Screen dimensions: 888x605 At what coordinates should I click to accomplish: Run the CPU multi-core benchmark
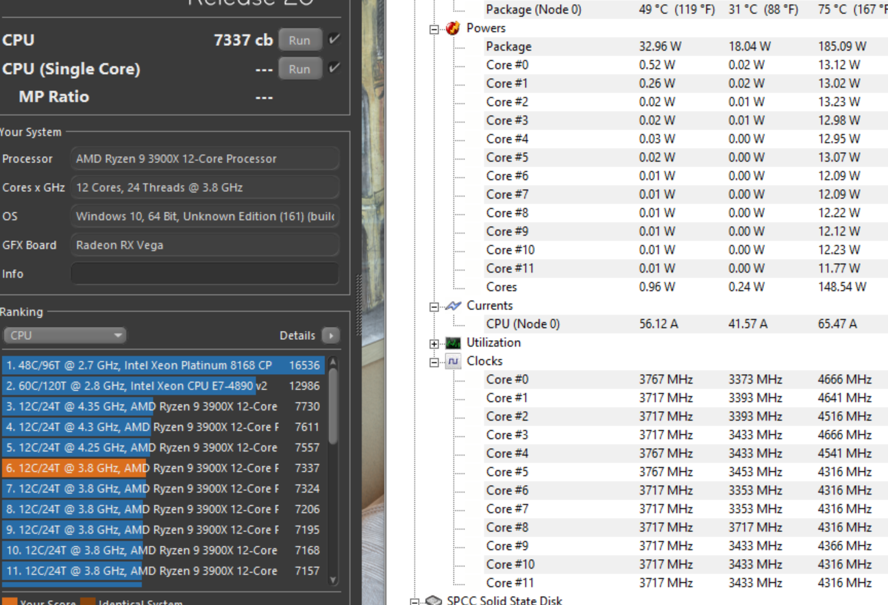pos(299,40)
